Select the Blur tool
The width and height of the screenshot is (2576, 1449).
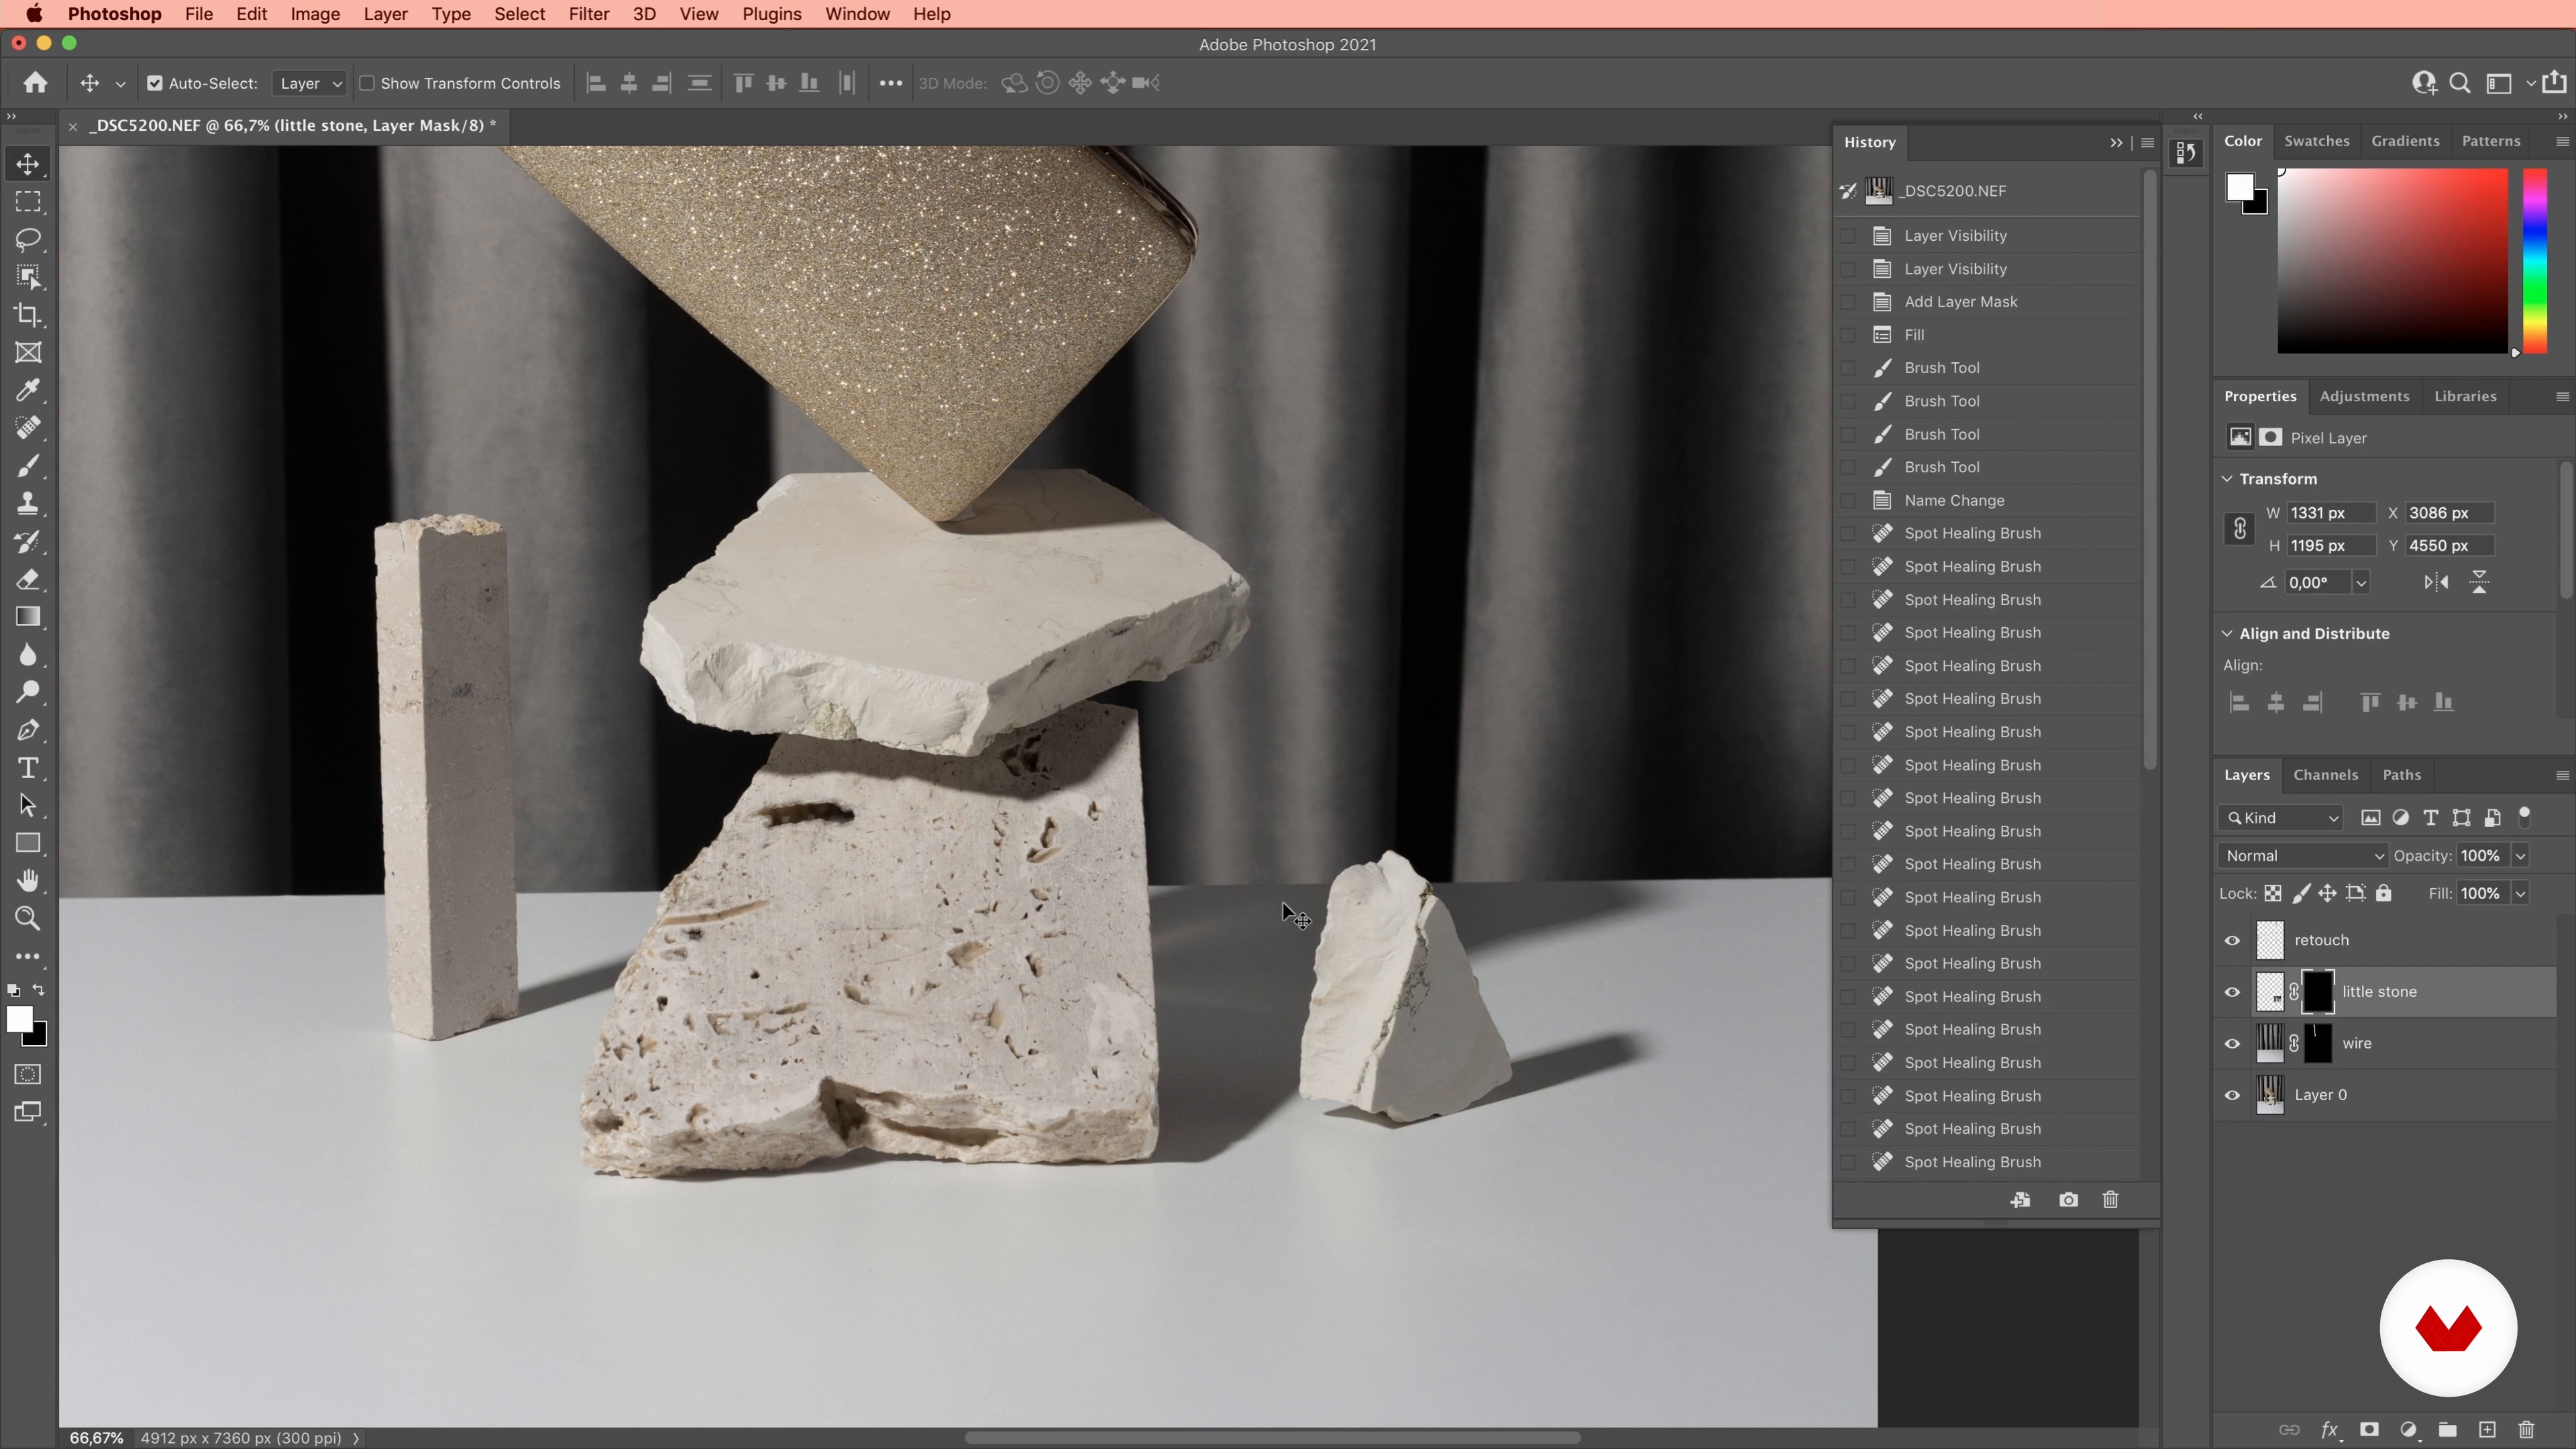(x=28, y=655)
